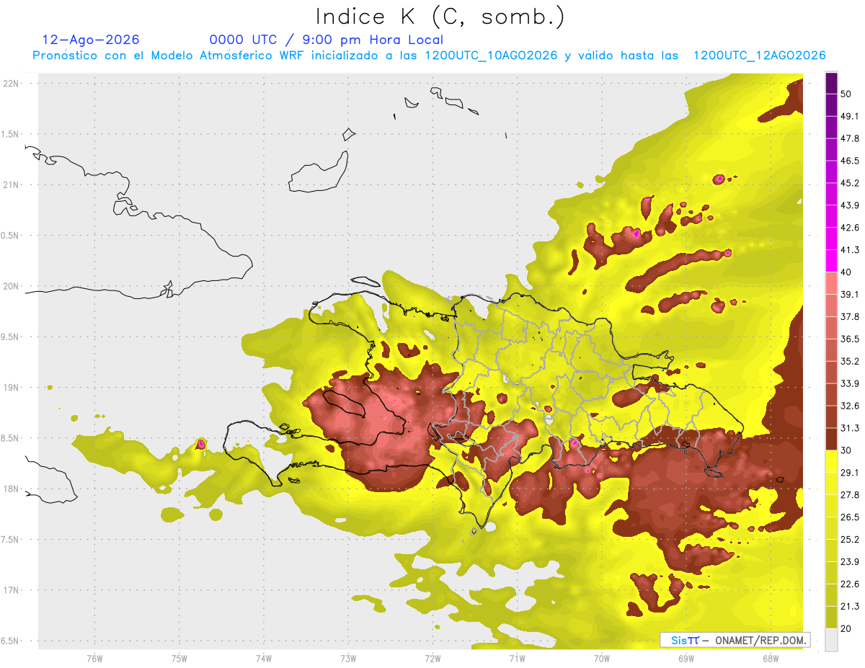Screen dimensions: 865x668
Task: Click the 1200UTC_12AGO2026 valid-until text
Action: pyautogui.click(x=759, y=55)
